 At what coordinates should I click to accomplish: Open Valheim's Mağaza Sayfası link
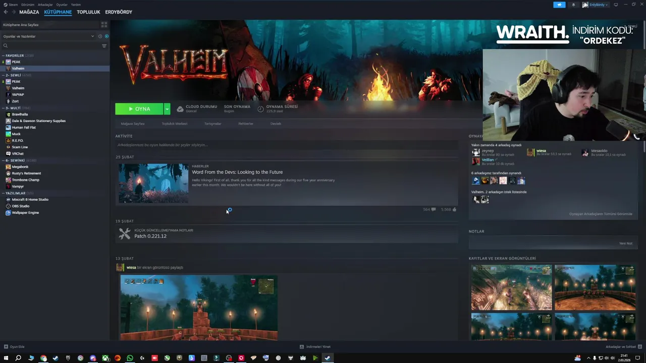pos(133,124)
